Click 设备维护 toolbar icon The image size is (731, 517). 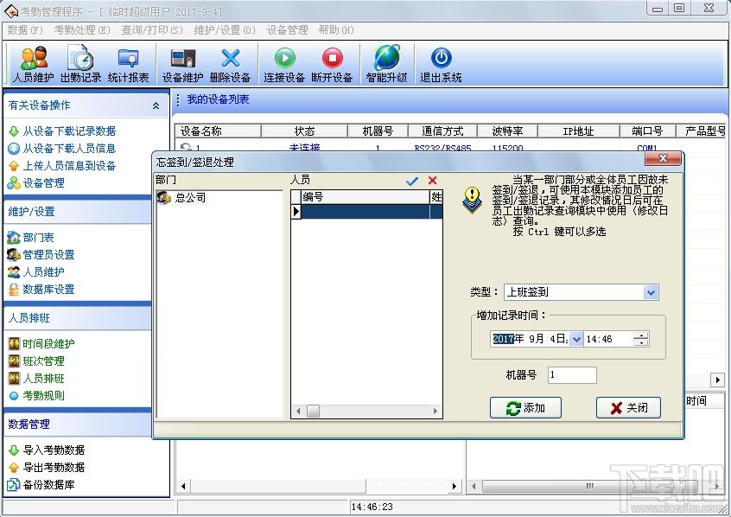tap(183, 64)
